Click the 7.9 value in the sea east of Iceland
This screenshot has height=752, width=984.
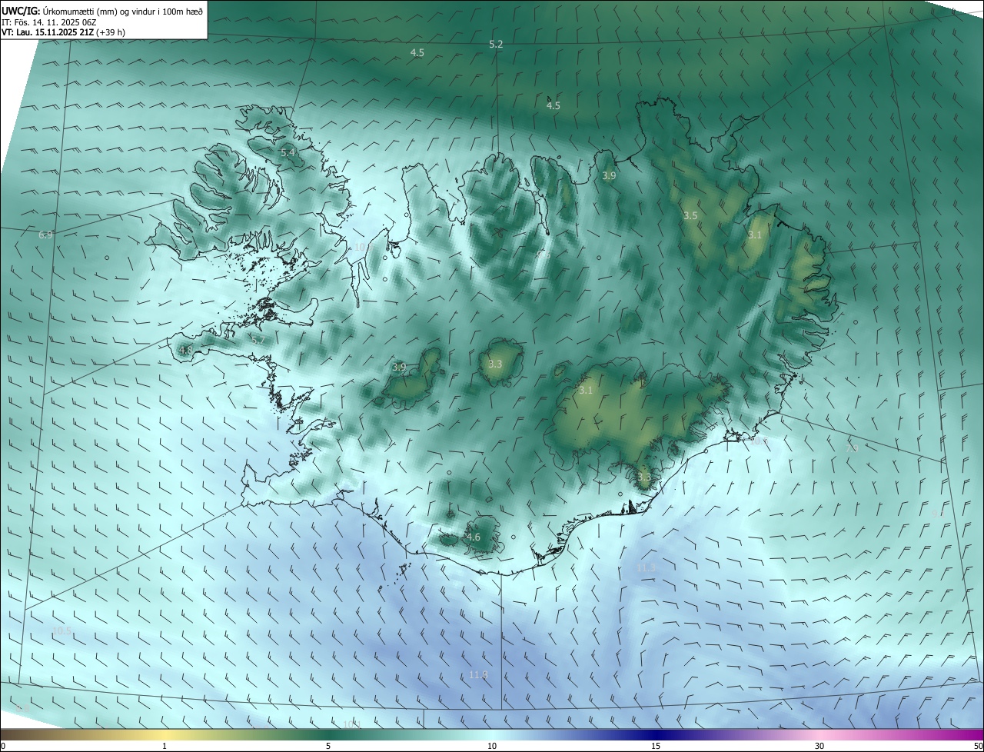coord(852,448)
